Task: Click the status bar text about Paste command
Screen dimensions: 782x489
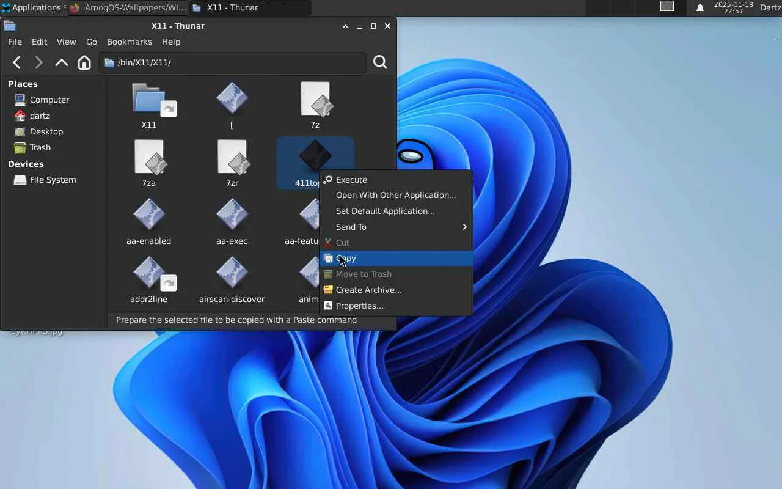Action: [236, 320]
